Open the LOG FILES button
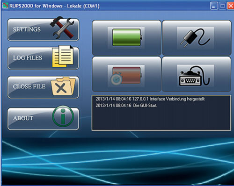 tap(43, 58)
